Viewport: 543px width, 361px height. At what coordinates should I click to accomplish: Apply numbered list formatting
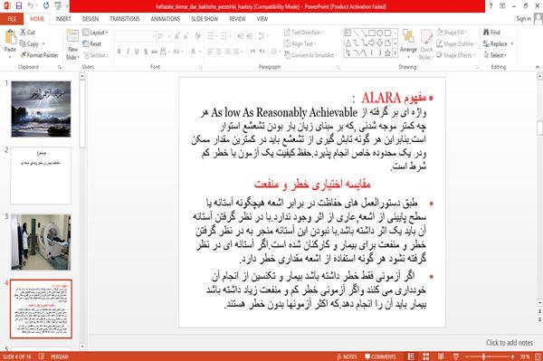[x=224, y=36]
